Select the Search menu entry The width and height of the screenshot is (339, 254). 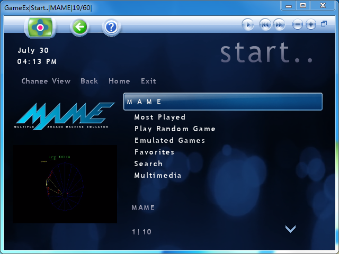click(x=148, y=164)
